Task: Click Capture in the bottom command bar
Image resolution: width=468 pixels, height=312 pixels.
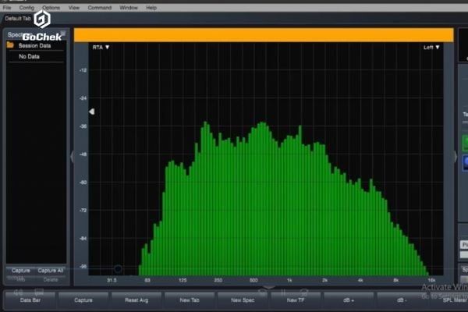Action: tap(83, 300)
